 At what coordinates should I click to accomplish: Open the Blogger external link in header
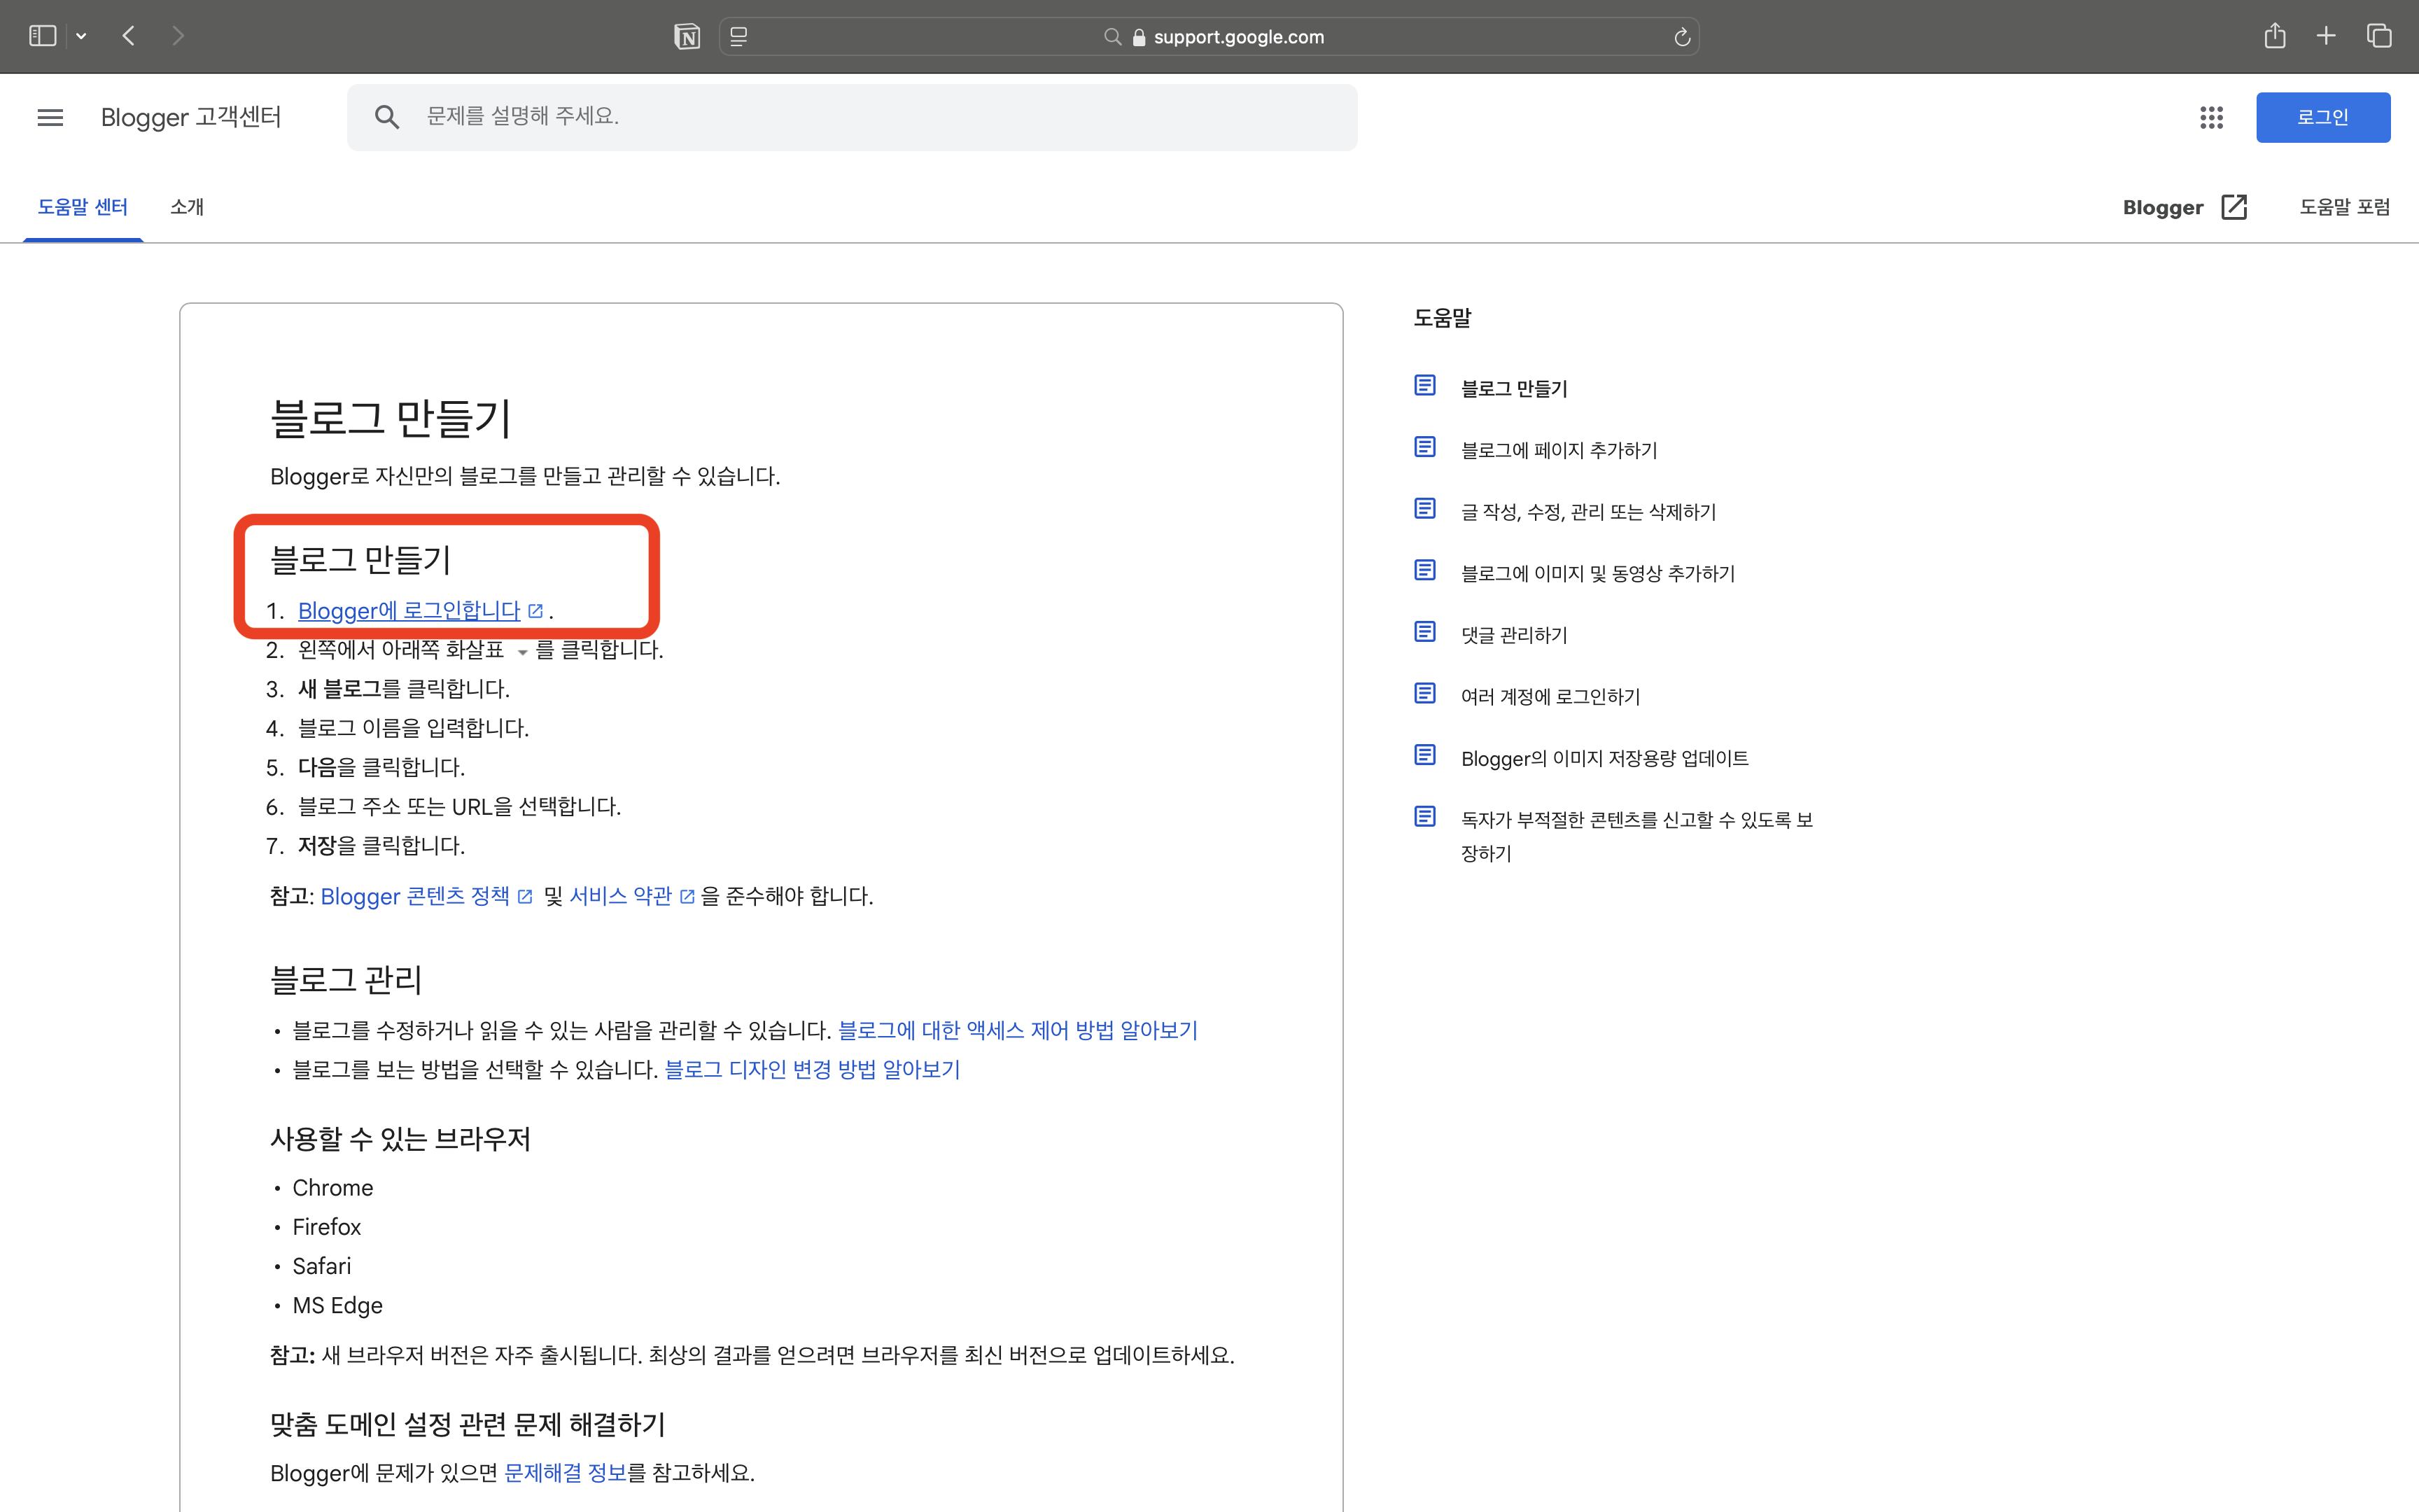pyautogui.click(x=2184, y=207)
